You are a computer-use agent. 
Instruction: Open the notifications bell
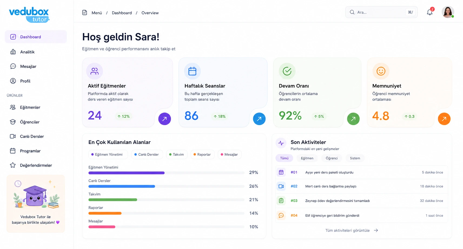430,12
